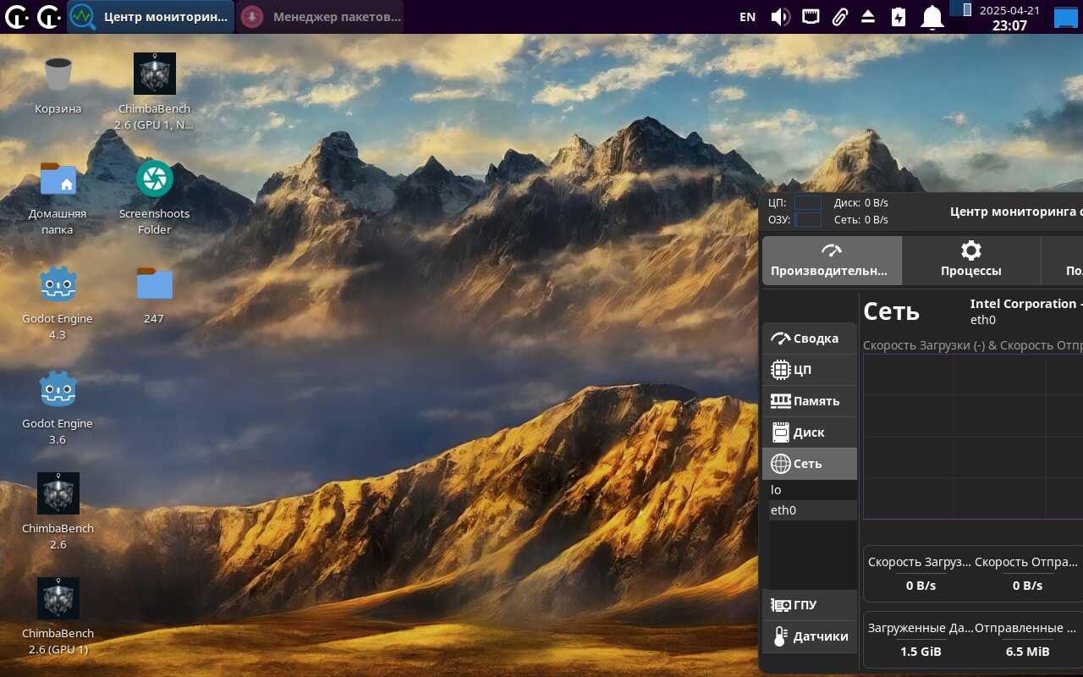Click the second logo icon in top panel
1083x677 pixels.
click(49, 16)
